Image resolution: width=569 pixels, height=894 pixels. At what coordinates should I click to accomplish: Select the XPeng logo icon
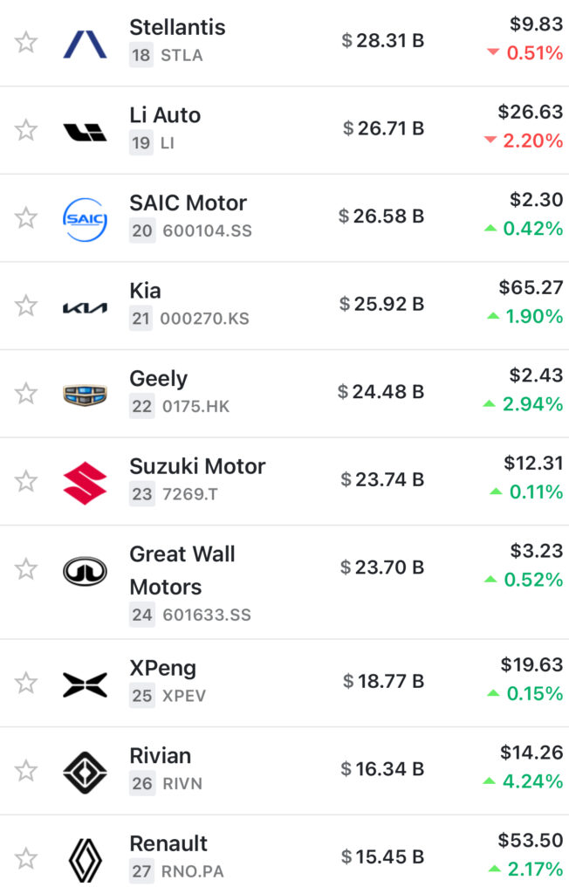[85, 684]
